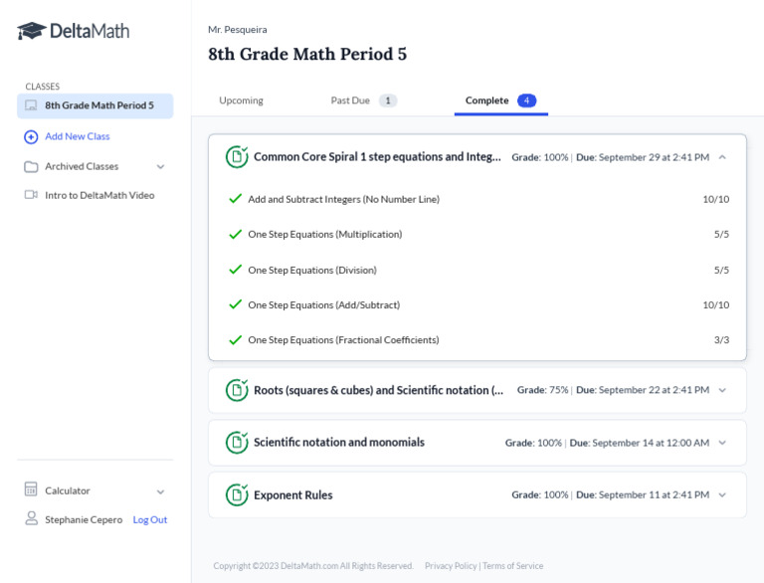
Task: Open the Calculator dropdown chevron
Action: click(161, 490)
